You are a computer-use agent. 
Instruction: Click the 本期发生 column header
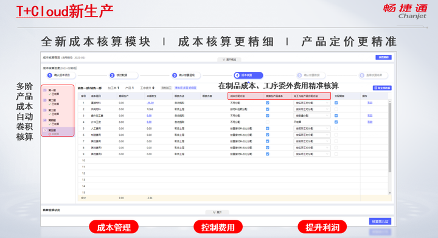click(151, 96)
